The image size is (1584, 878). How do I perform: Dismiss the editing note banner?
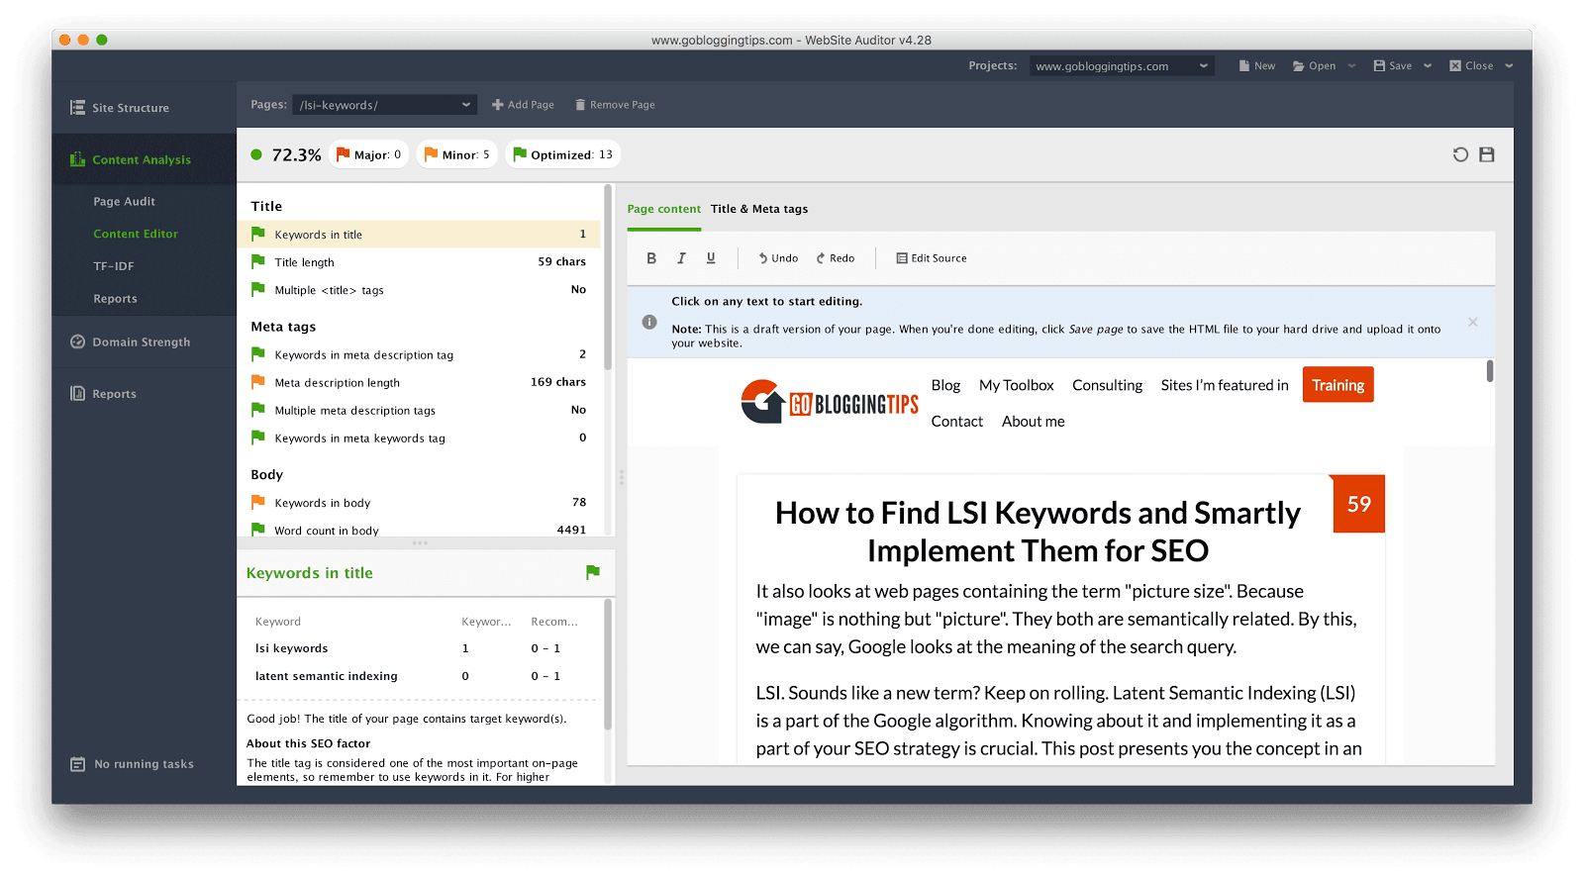[1473, 322]
